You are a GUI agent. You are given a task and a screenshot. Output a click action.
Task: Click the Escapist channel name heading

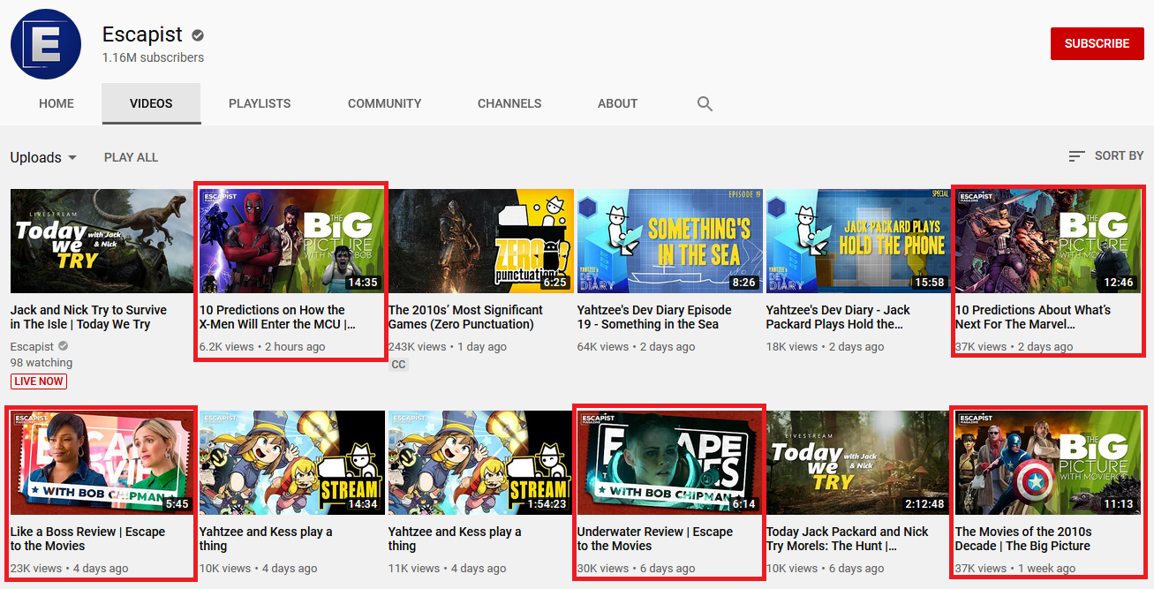[x=142, y=34]
